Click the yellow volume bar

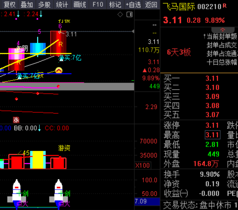[x=38, y=160]
